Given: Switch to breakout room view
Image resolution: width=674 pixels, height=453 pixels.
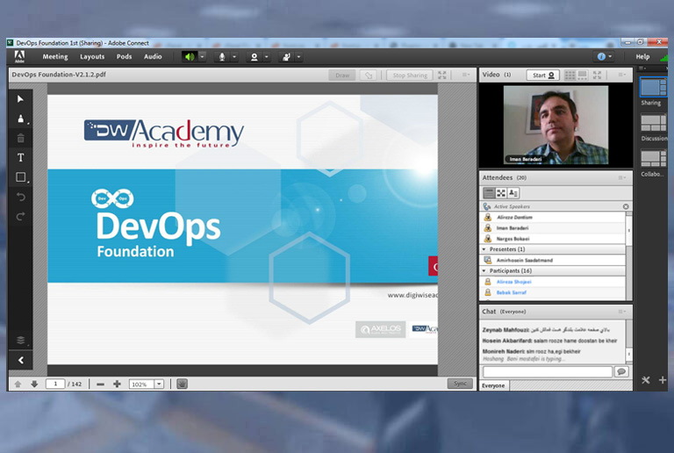Looking at the screenshot, I should point(501,193).
